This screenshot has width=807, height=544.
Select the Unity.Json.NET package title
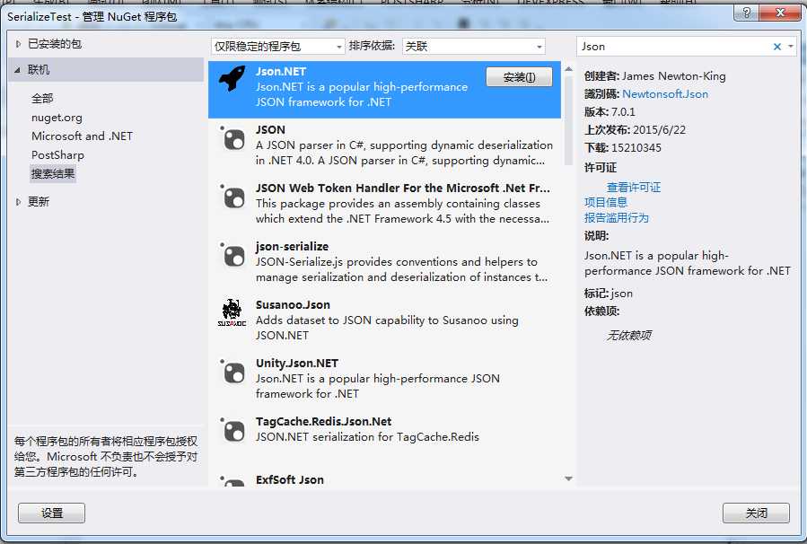(x=297, y=364)
